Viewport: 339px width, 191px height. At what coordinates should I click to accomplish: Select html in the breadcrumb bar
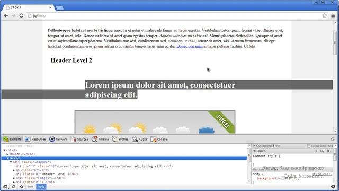point(31,187)
